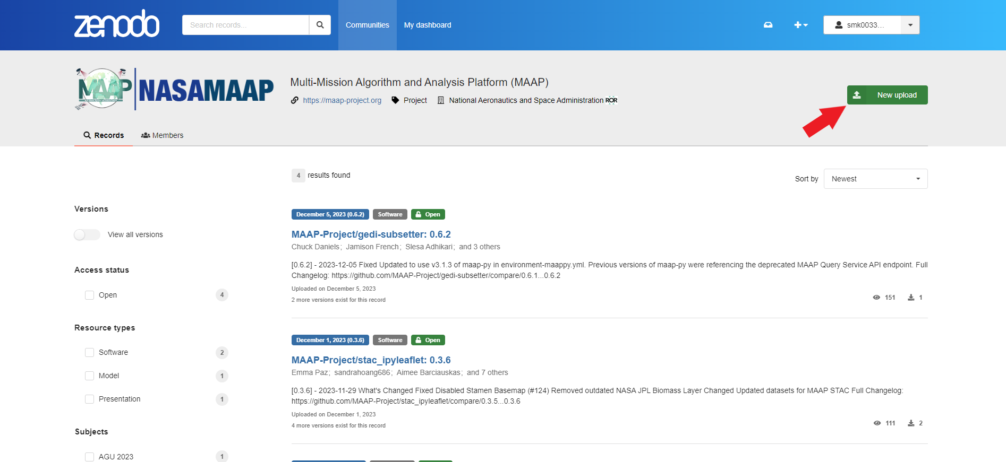This screenshot has height=462, width=1006.
Task: Click the NASA MAAP community logo
Action: point(174,89)
